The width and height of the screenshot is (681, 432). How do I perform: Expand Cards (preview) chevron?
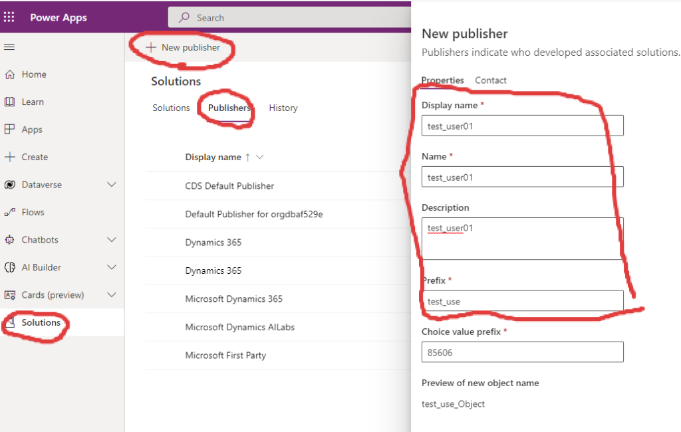[x=112, y=295]
